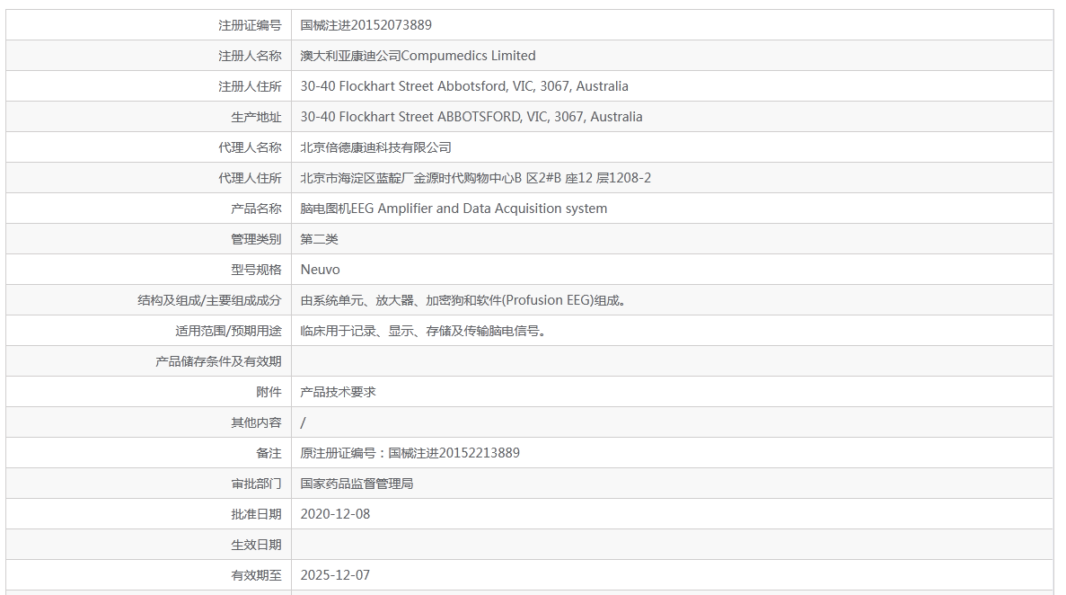Viewport: 1066px width, 595px height.
Task: Select the slash value in 其他内容 row
Action: coord(304,422)
